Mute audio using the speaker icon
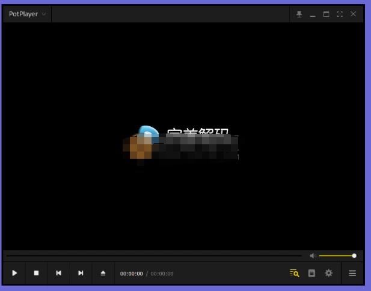 pos(313,256)
